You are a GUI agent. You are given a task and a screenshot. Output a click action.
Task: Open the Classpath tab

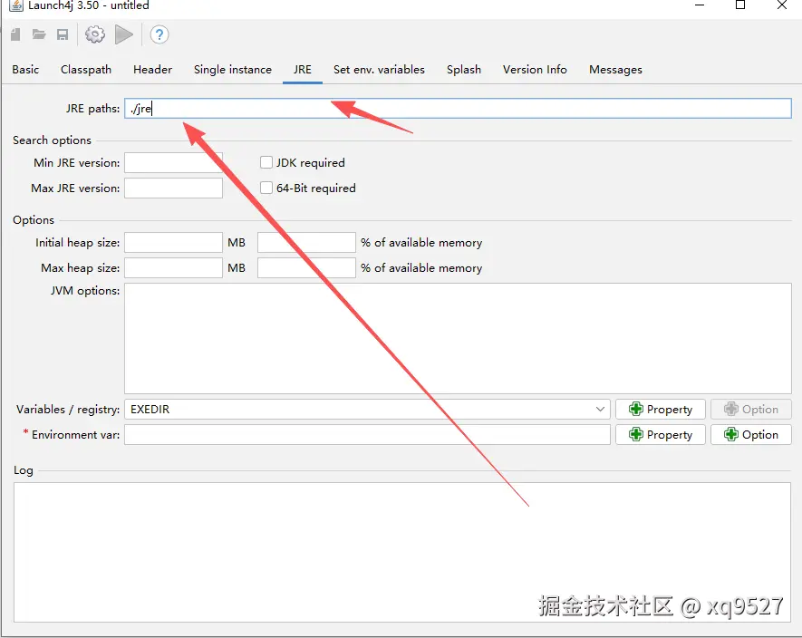pos(86,70)
